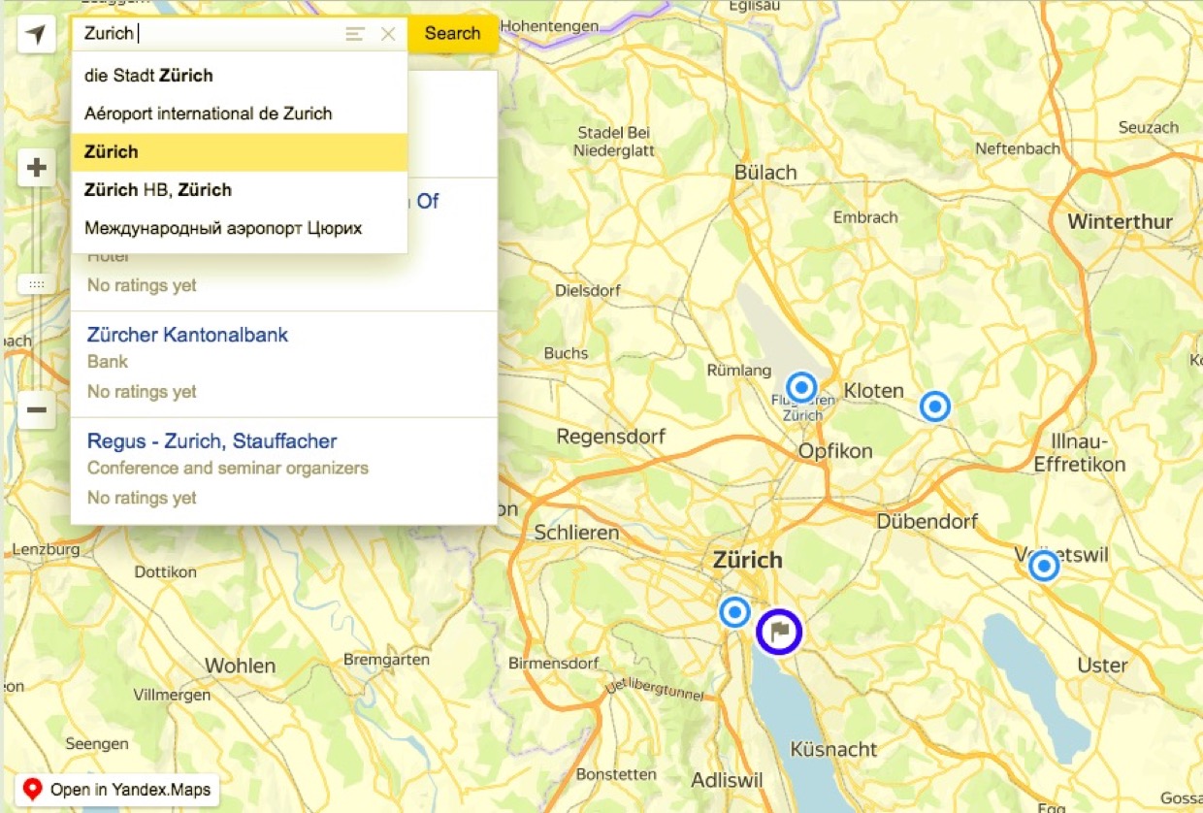
Task: Clear the search field with the X
Action: coord(388,34)
